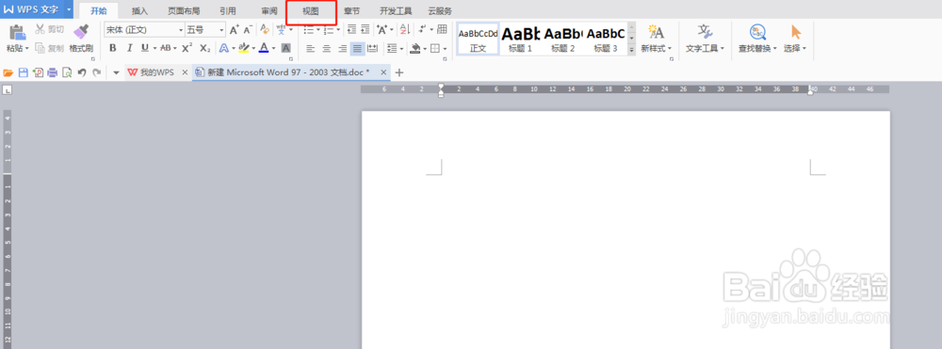Image resolution: width=942 pixels, height=349 pixels.
Task: Open the font size box 五号
Action: click(x=205, y=29)
